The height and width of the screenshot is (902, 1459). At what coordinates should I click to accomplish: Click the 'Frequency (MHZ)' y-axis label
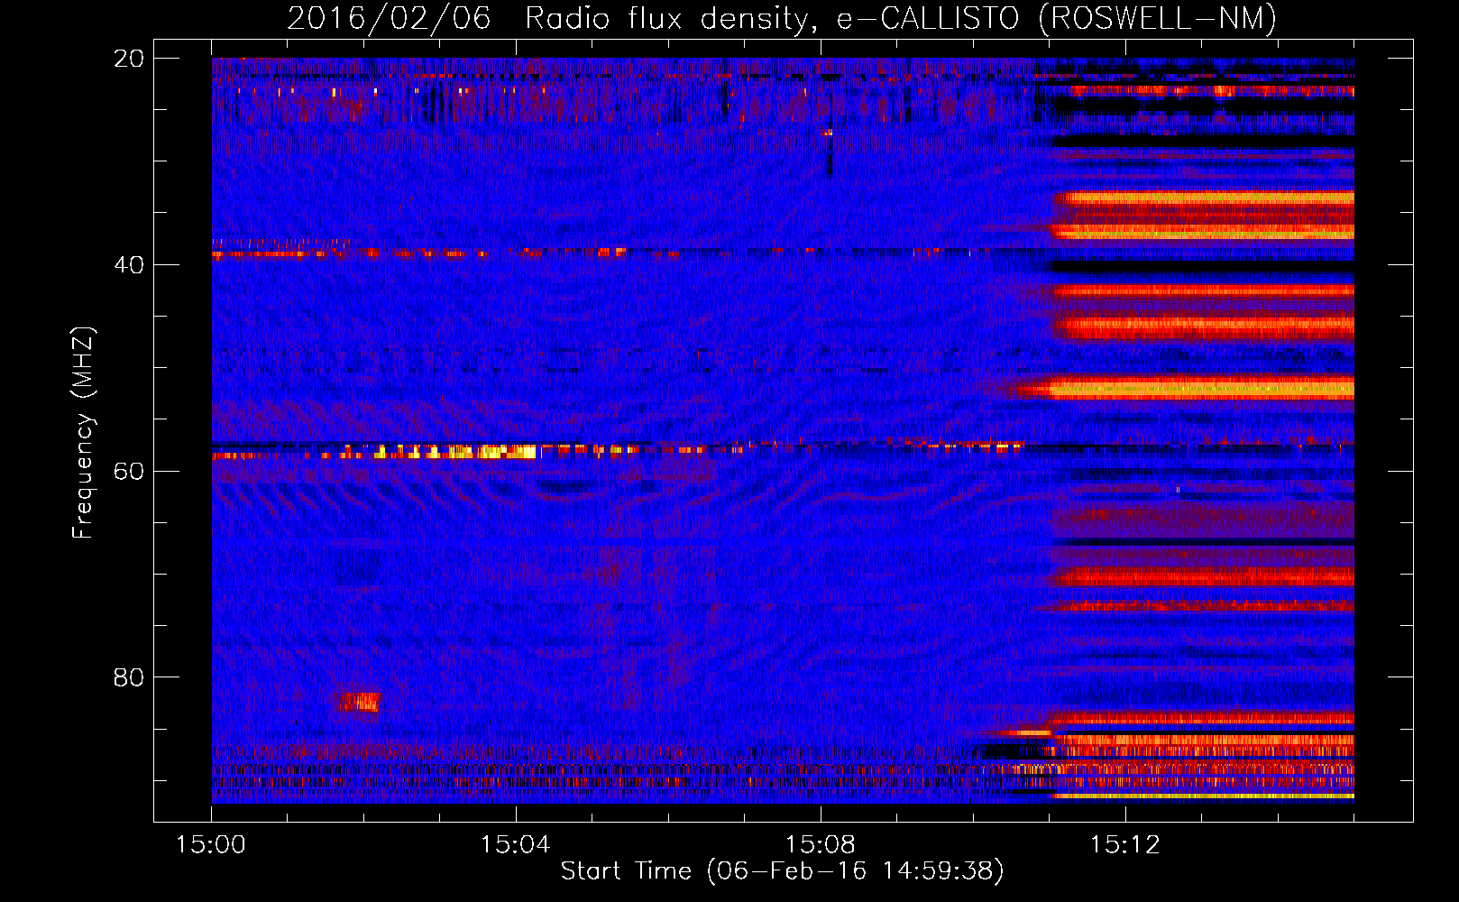pyautogui.click(x=83, y=434)
